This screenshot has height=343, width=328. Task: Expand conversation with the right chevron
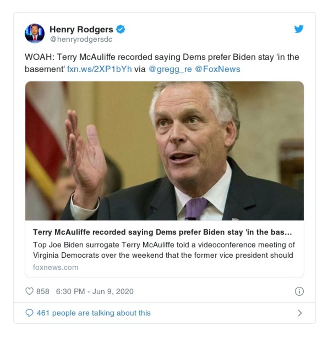coord(300,313)
